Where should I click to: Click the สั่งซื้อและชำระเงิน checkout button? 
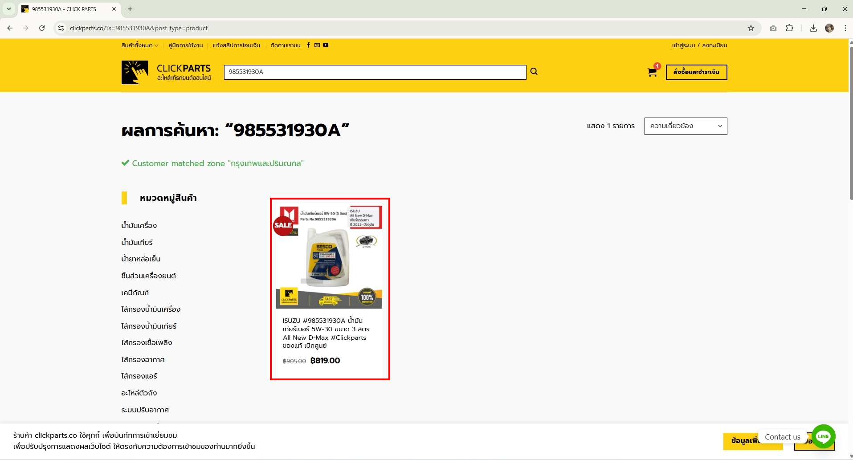coord(696,72)
